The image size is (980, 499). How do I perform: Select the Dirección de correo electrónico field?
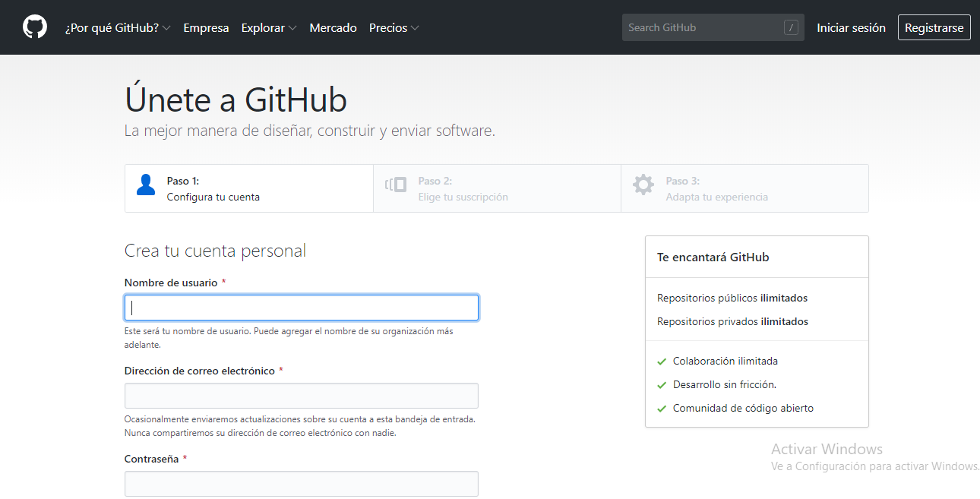click(302, 396)
